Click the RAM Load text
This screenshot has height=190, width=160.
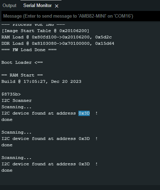coord(12,37)
